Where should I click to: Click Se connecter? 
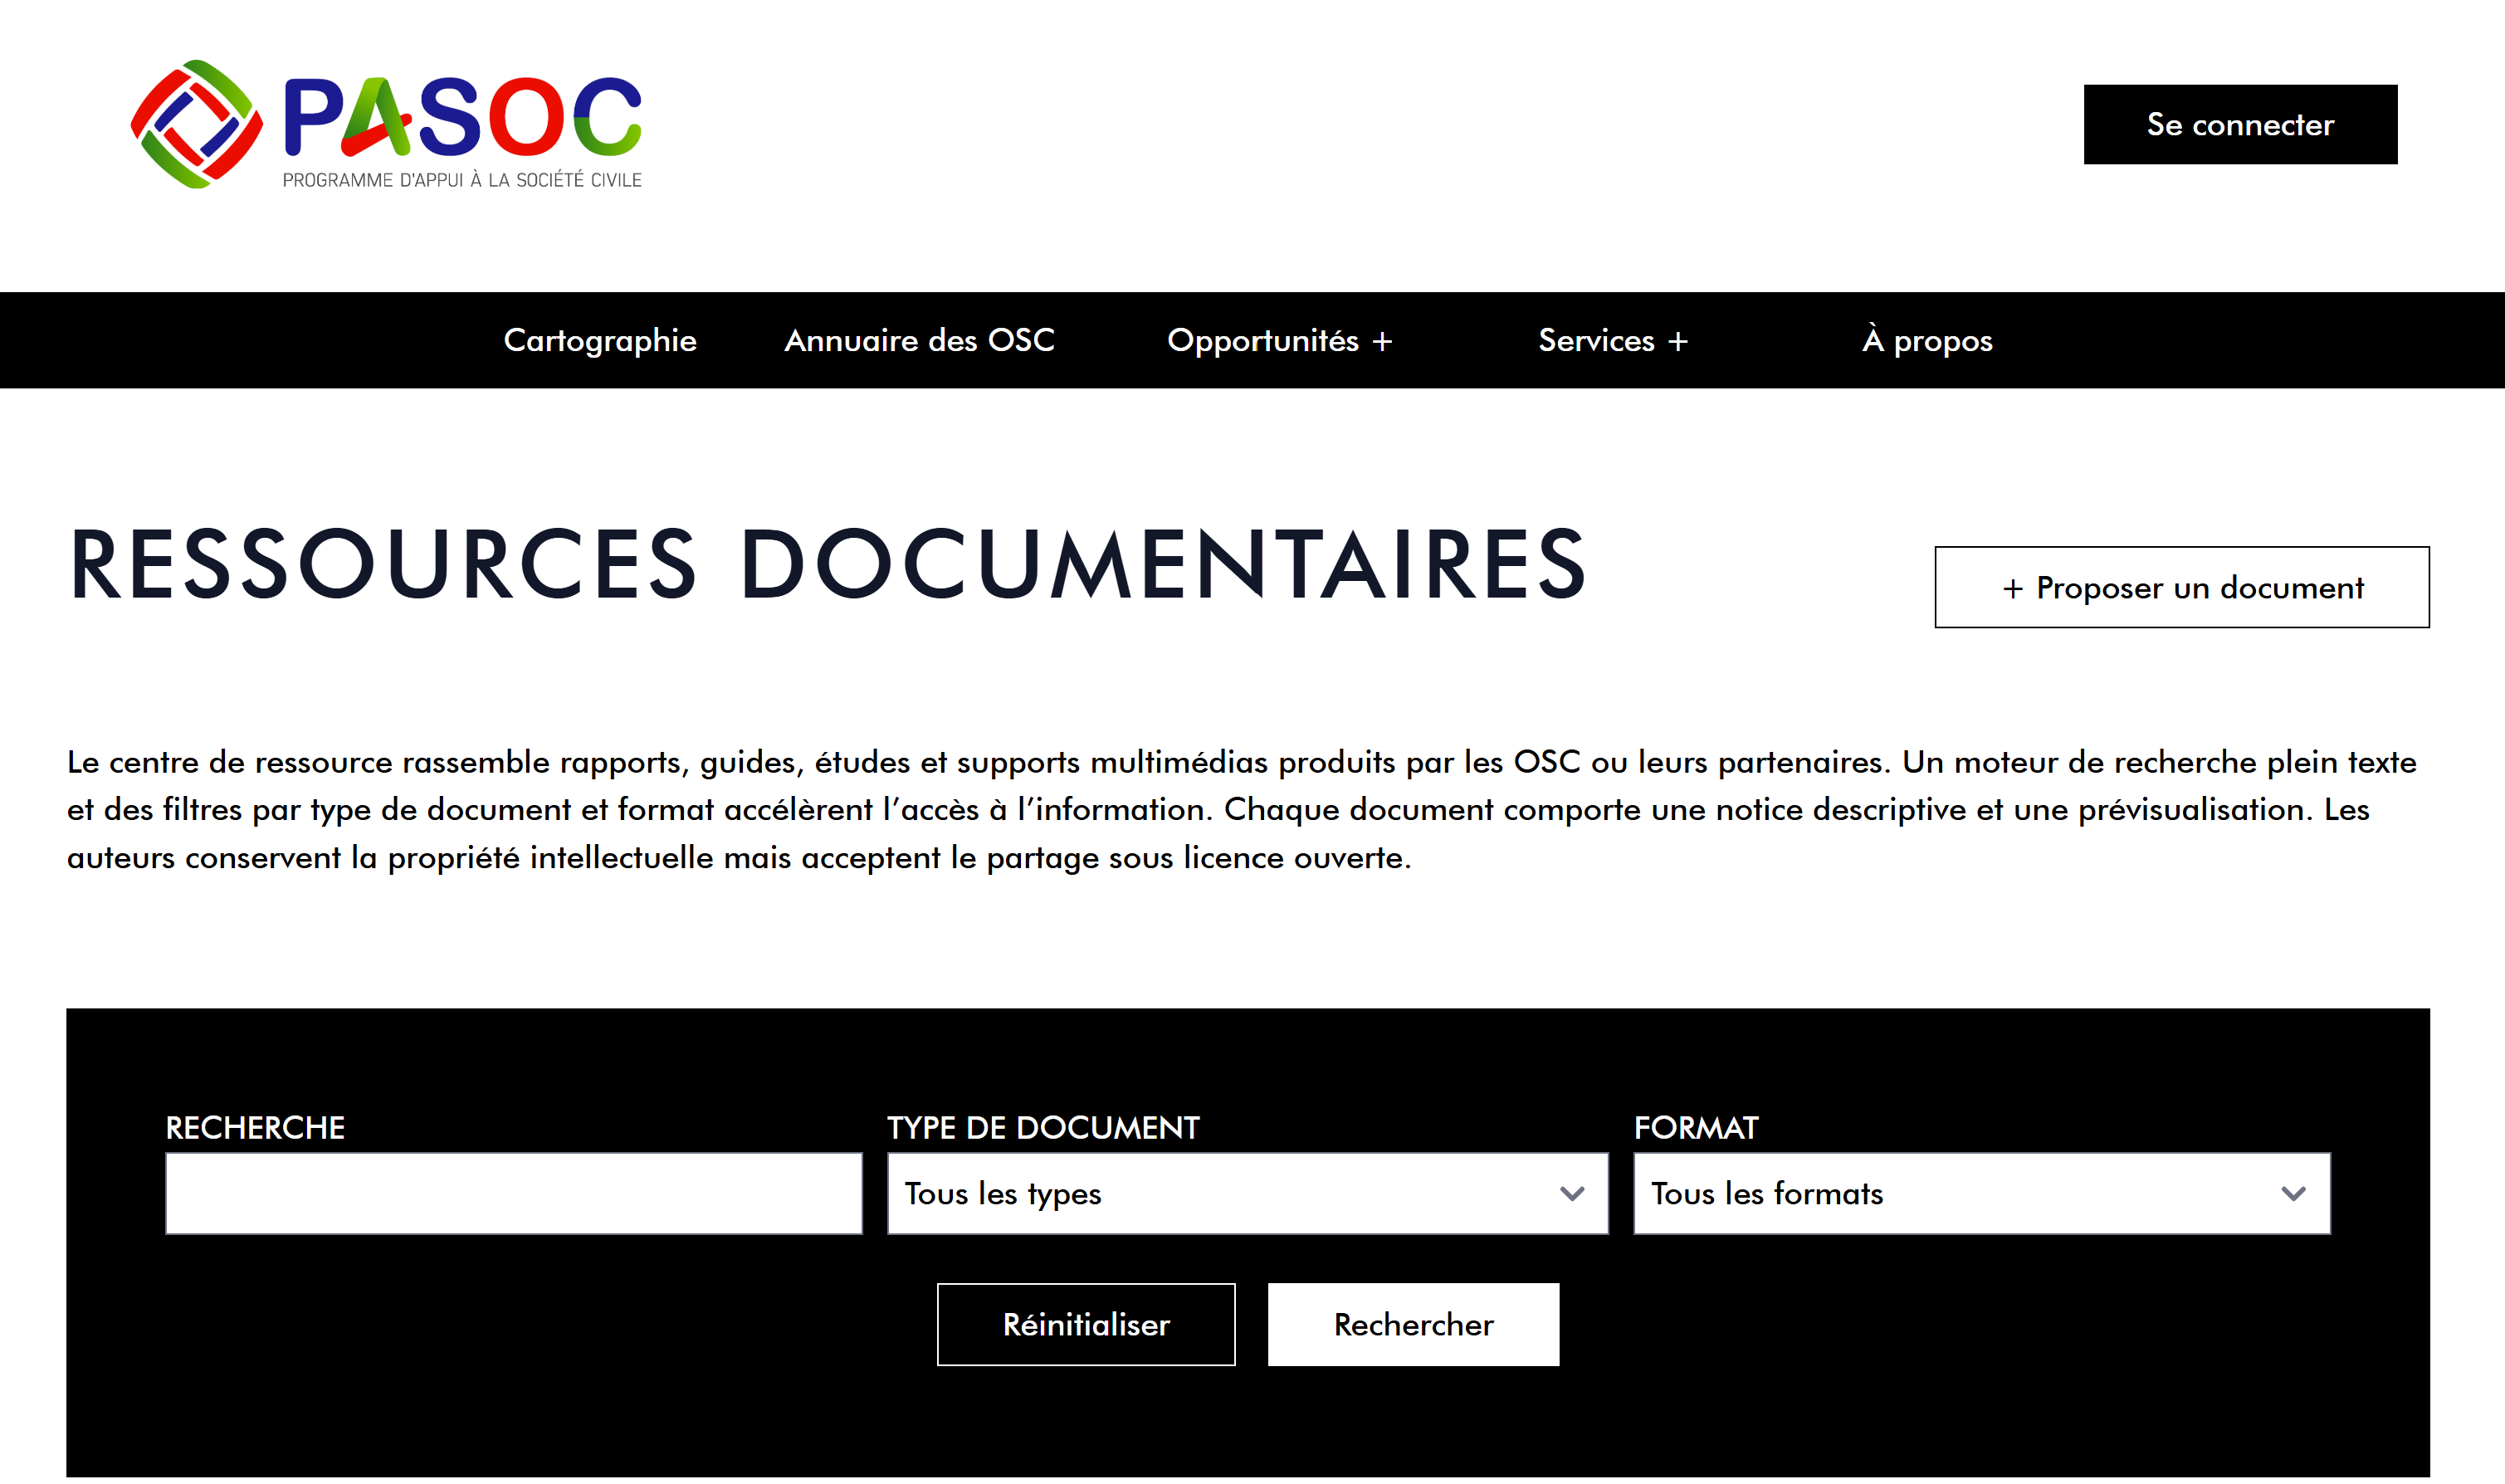click(x=2239, y=124)
